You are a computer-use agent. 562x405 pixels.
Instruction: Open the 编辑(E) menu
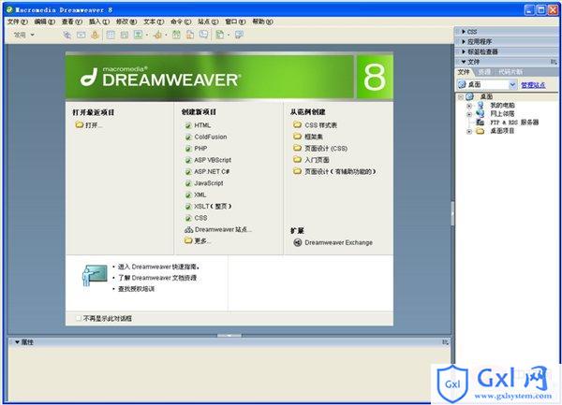44,22
